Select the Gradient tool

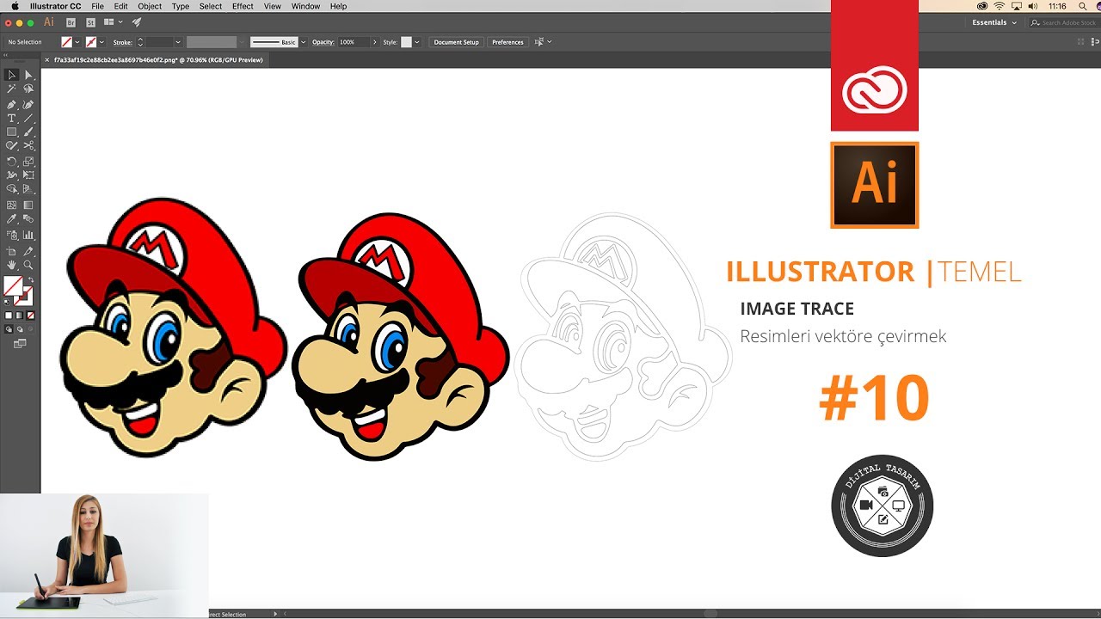(x=28, y=205)
